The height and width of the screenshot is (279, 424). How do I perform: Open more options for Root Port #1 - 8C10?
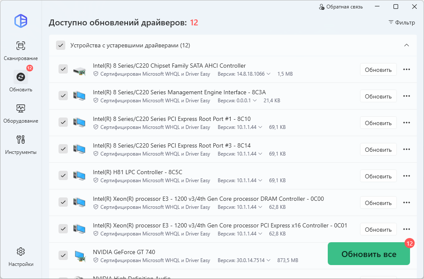pyautogui.click(x=407, y=123)
